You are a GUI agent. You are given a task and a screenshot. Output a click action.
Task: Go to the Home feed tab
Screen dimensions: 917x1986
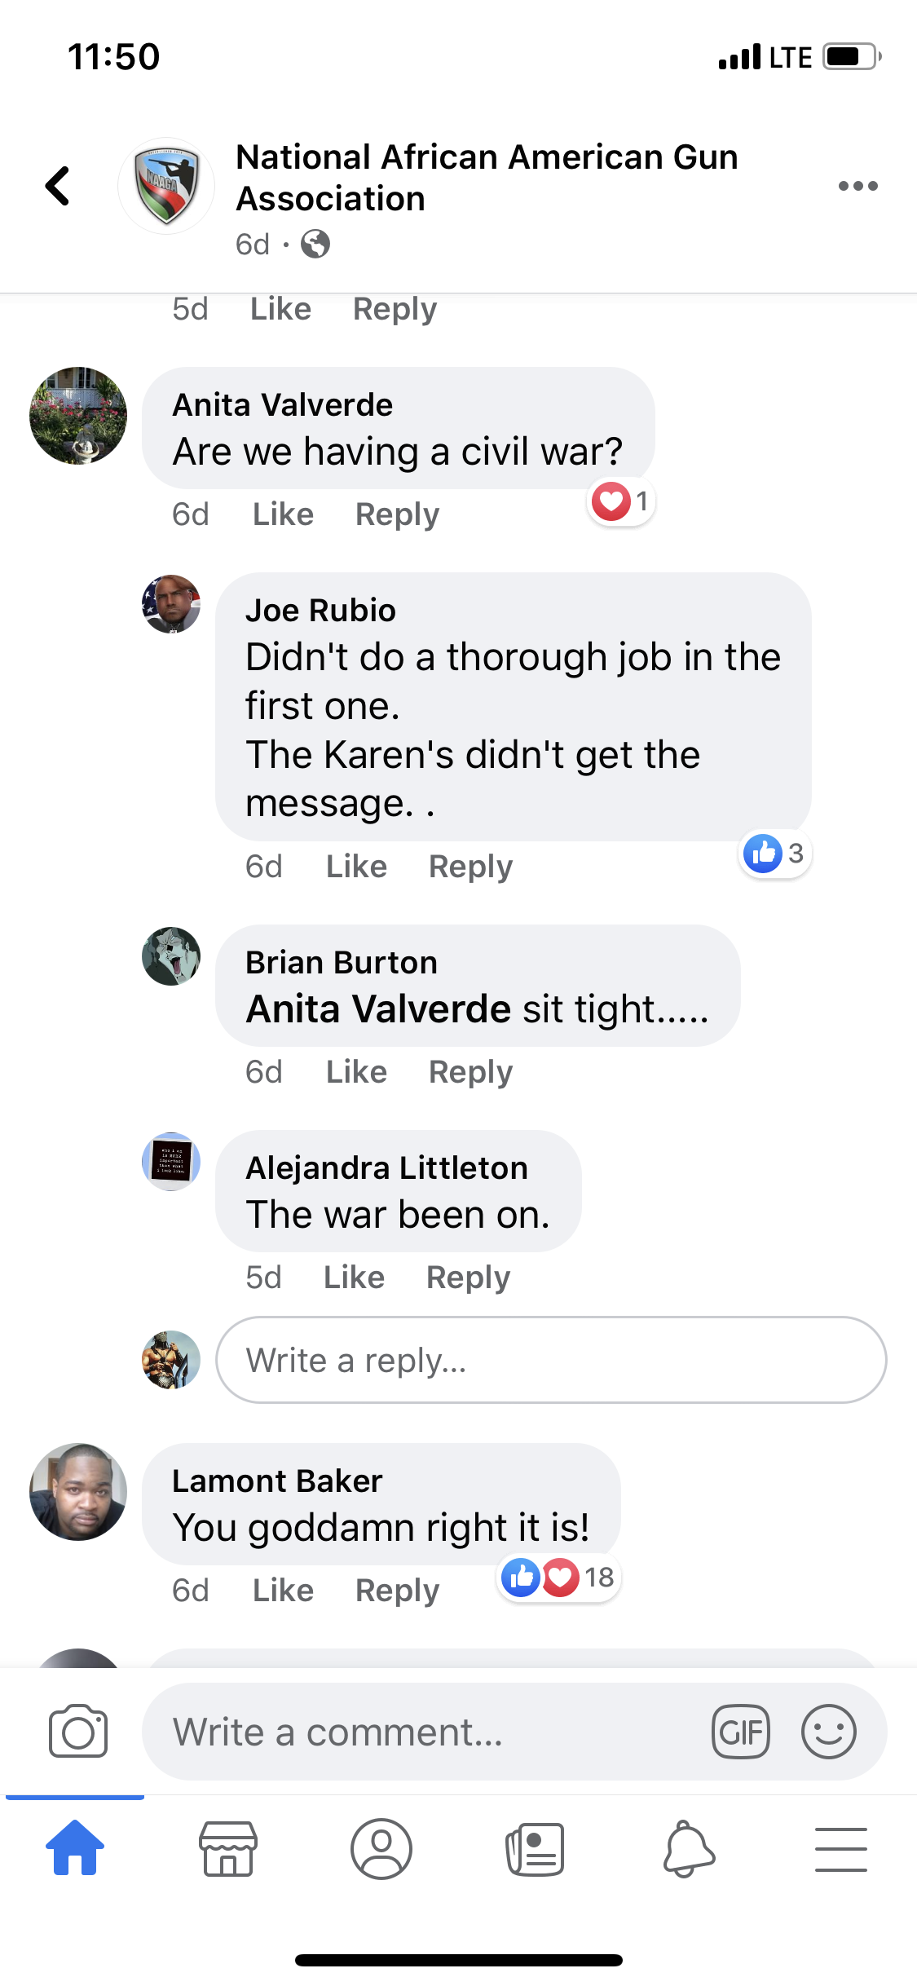(75, 1847)
